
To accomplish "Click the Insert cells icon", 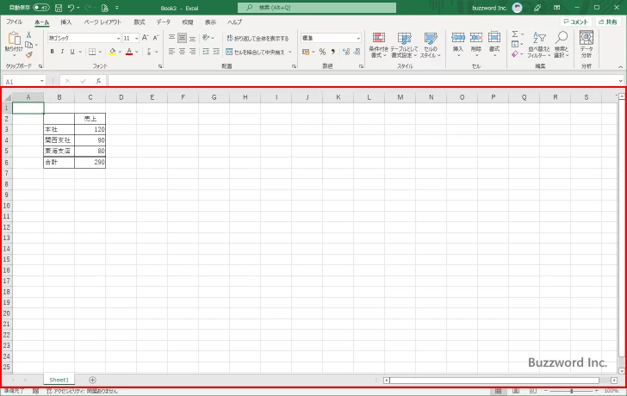I will (x=458, y=38).
